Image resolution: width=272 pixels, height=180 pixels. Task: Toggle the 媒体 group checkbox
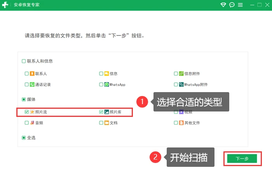(24, 99)
